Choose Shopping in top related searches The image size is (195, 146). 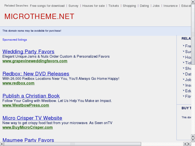pyautogui.click(x=129, y=6)
